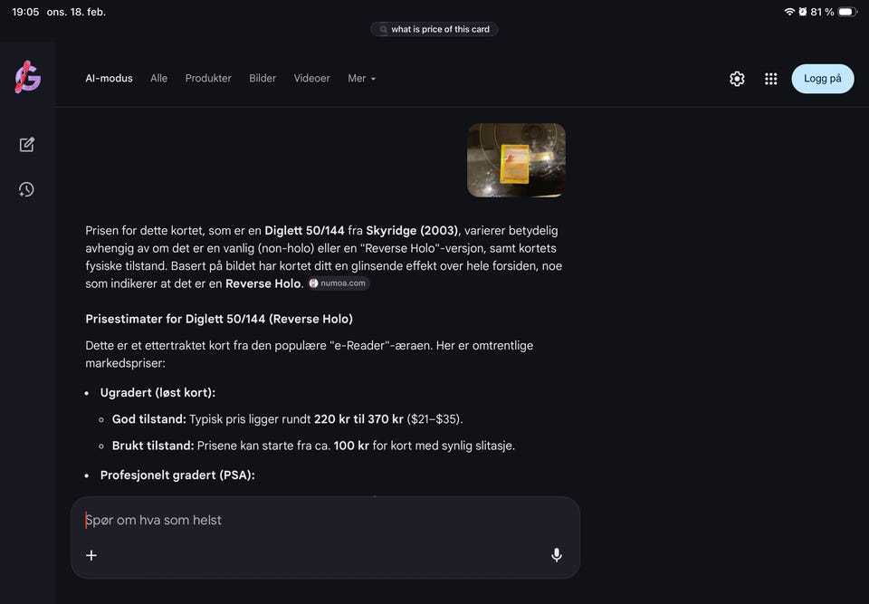Expand the Mer dropdown menu

pos(361,78)
